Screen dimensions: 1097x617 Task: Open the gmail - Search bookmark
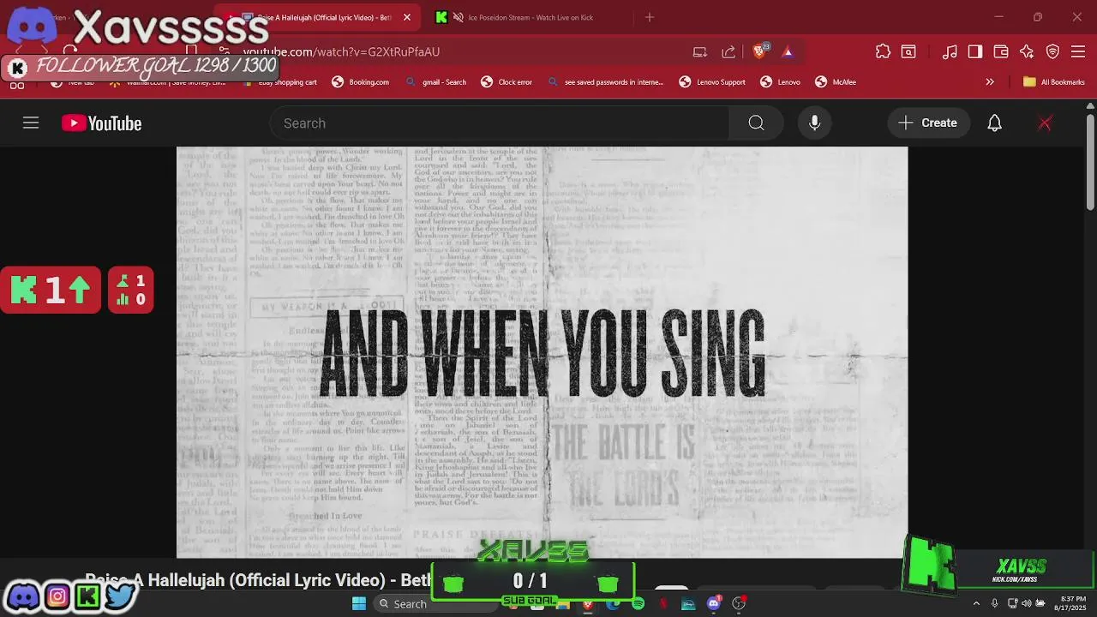point(435,82)
